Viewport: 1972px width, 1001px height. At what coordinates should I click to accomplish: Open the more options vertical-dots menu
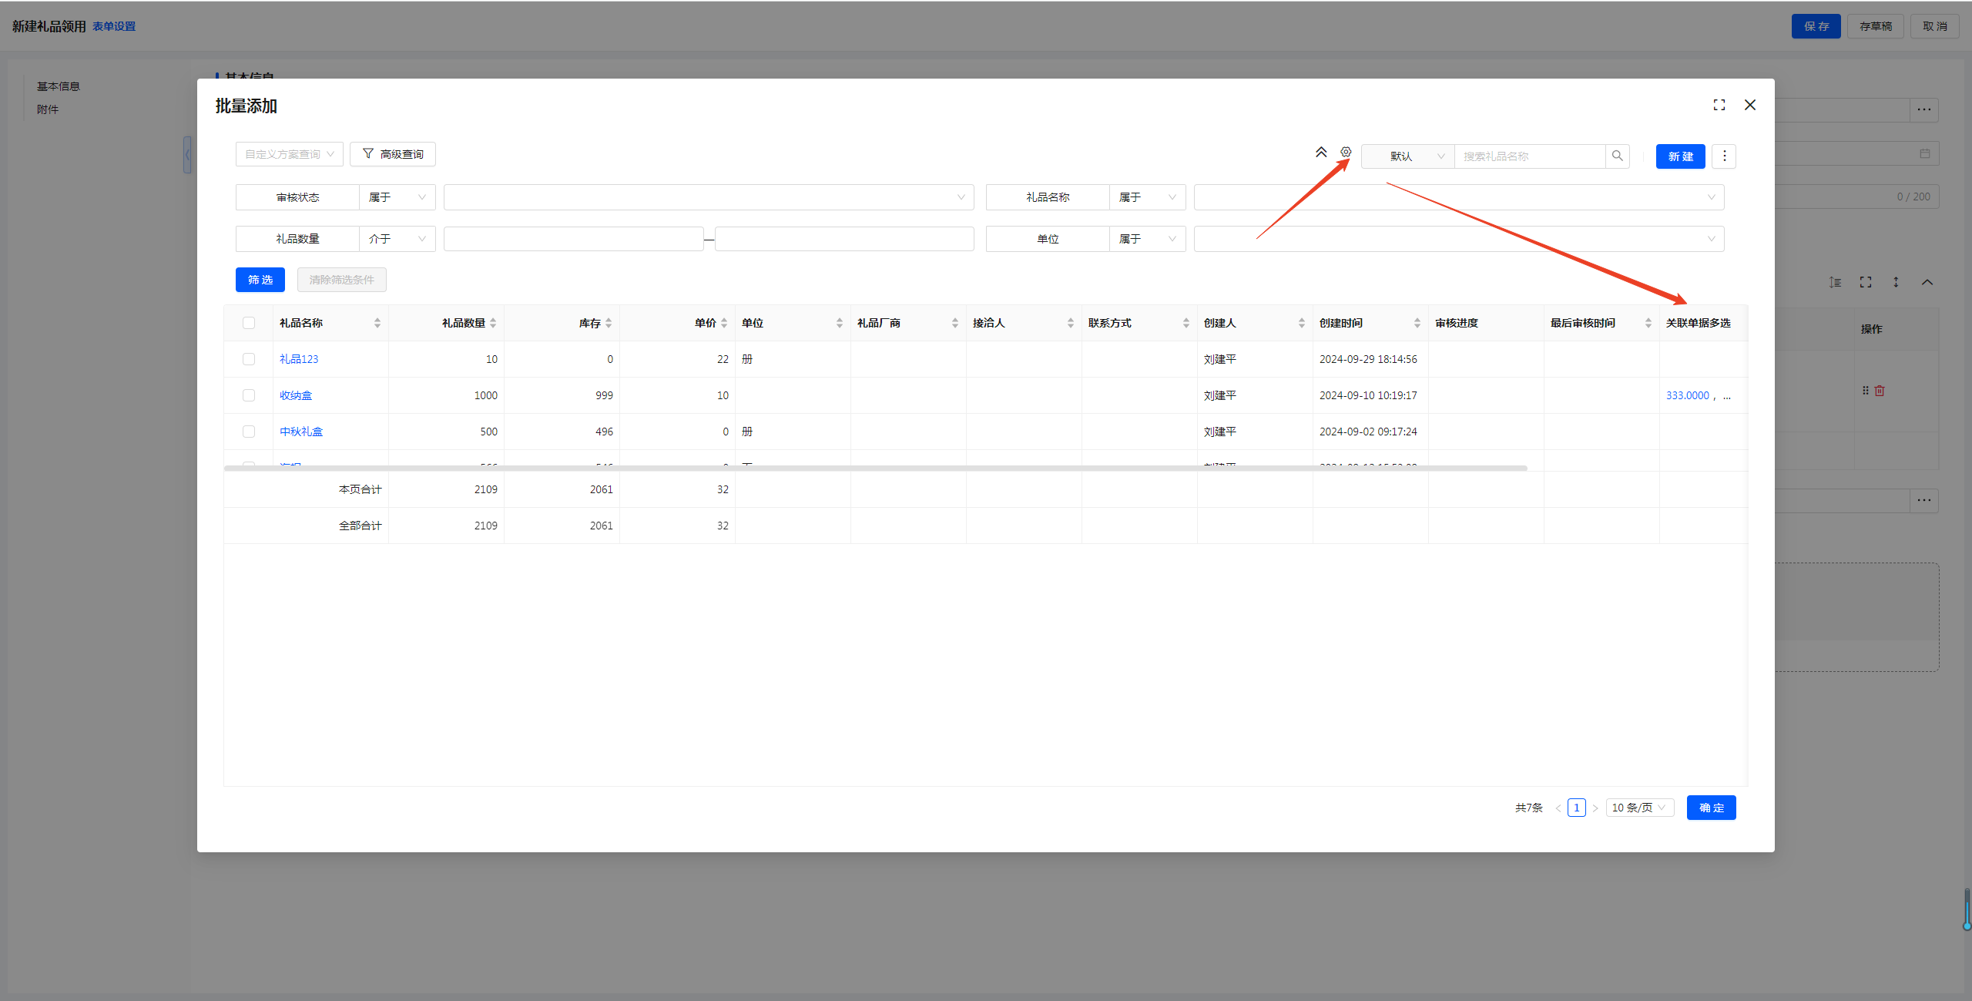pos(1724,156)
